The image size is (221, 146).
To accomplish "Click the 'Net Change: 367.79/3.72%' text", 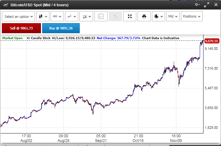I will point(118,38).
